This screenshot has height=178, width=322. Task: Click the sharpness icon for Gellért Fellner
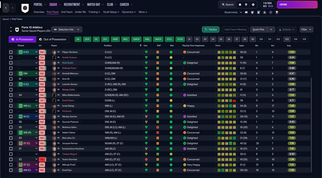(158, 132)
